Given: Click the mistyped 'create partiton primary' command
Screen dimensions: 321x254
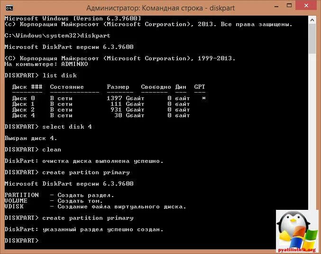Looking at the screenshot, I should click(67, 172).
